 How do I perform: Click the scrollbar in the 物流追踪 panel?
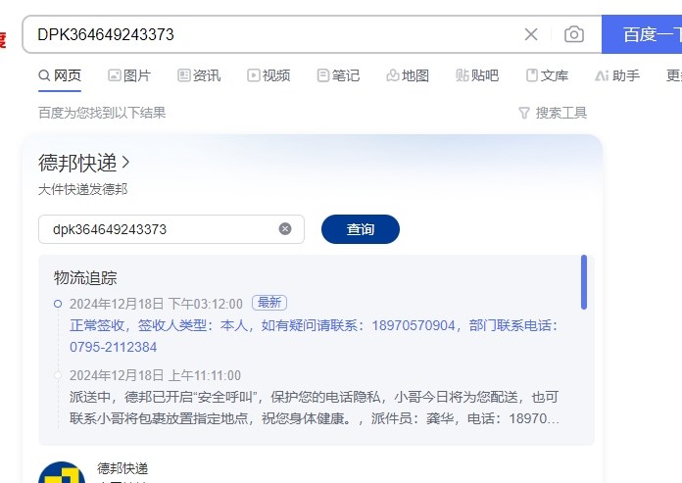click(584, 282)
